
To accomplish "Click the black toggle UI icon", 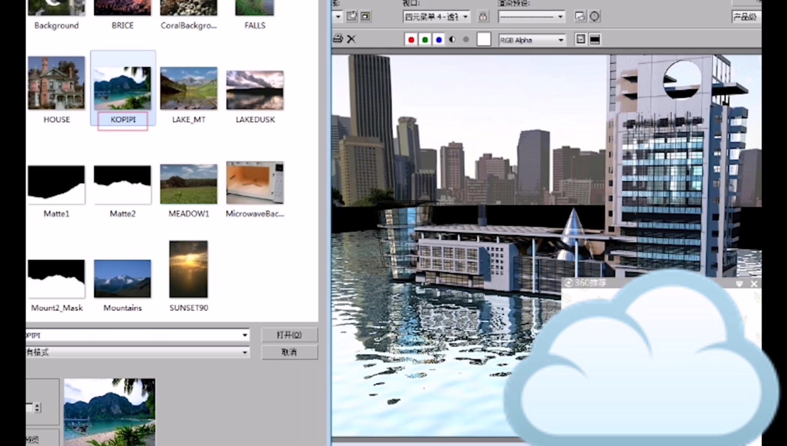I will point(595,39).
